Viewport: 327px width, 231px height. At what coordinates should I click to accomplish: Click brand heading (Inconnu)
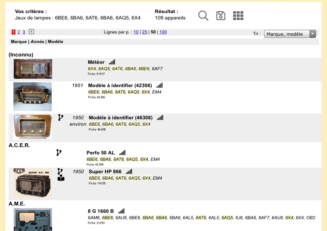(x=21, y=55)
